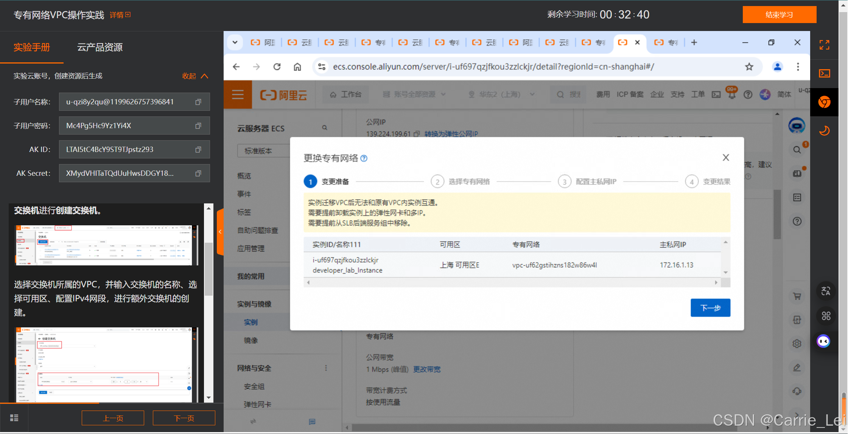Go to 下一页 of the manual
Viewport: 848px width, 434px height.
click(184, 418)
